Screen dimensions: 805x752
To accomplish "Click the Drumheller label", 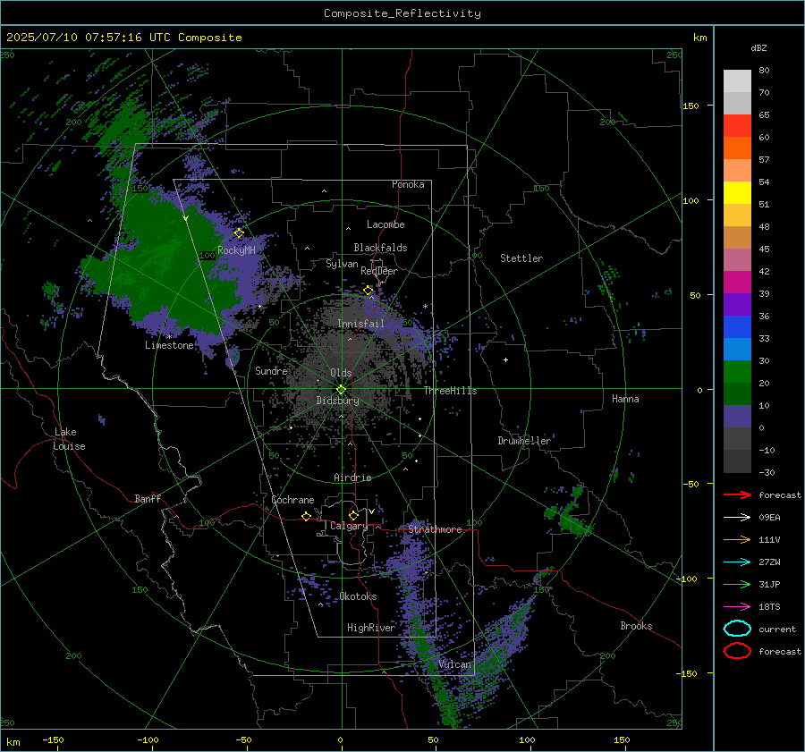I will tap(524, 441).
